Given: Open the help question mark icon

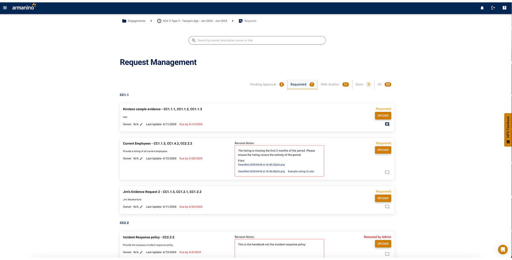Looking at the screenshot, I should [504, 8].
